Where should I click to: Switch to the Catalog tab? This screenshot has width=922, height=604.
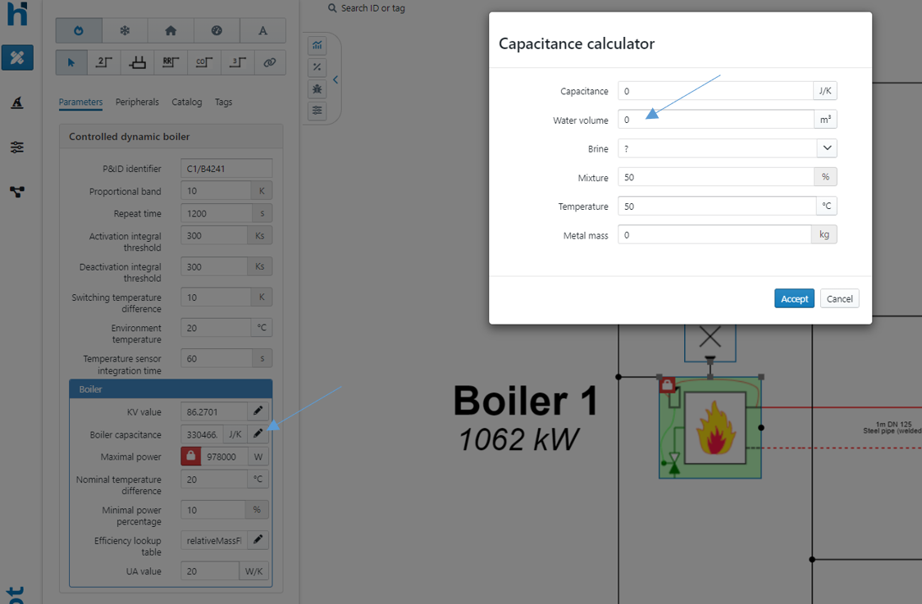pyautogui.click(x=186, y=102)
